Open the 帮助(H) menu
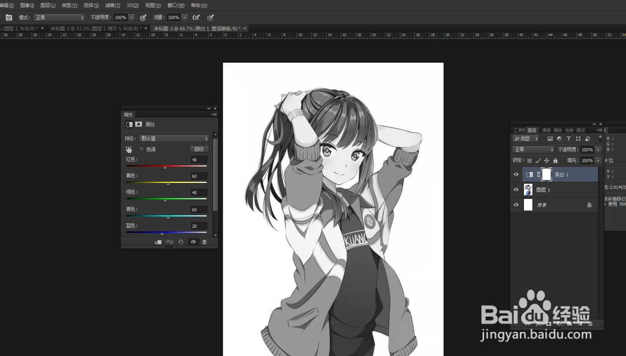626x356 pixels. pyautogui.click(x=199, y=5)
